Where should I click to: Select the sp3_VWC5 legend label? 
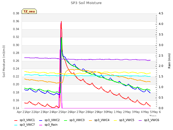(x=127, y=120)
